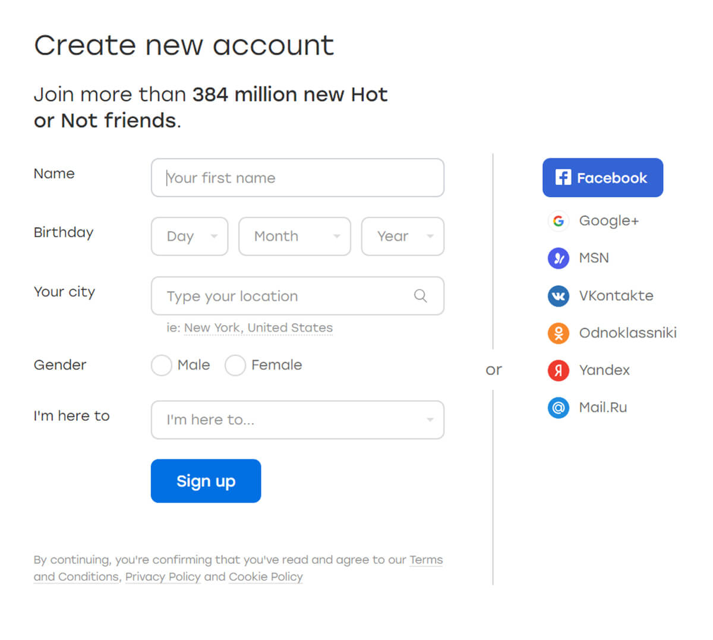Screen dimensions: 713x640
Task: Select the Male radio button
Action: 162,365
